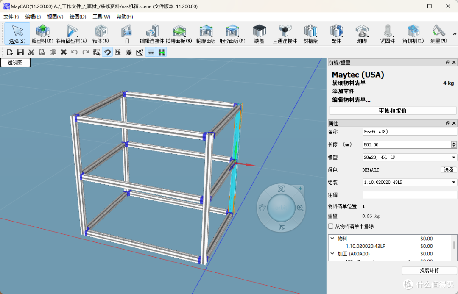Click the 选择 color button
The width and height of the screenshot is (458, 294).
(449, 170)
